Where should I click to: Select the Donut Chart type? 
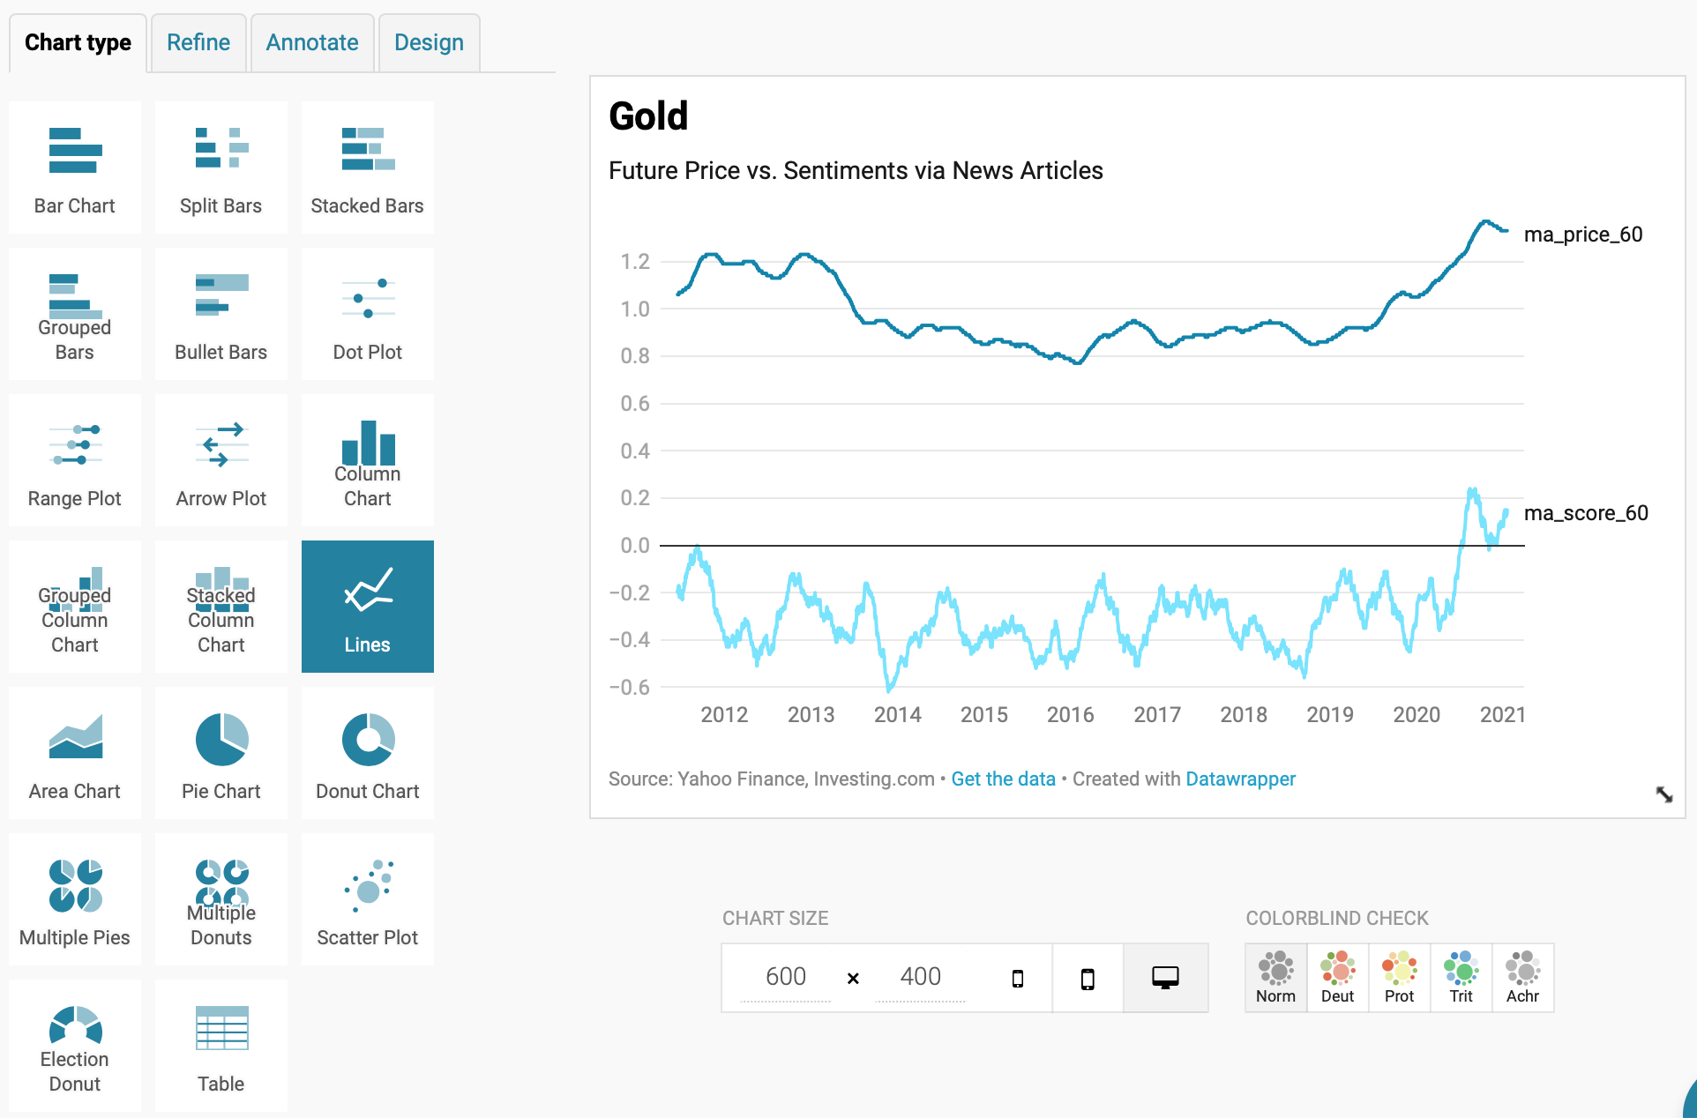(368, 753)
